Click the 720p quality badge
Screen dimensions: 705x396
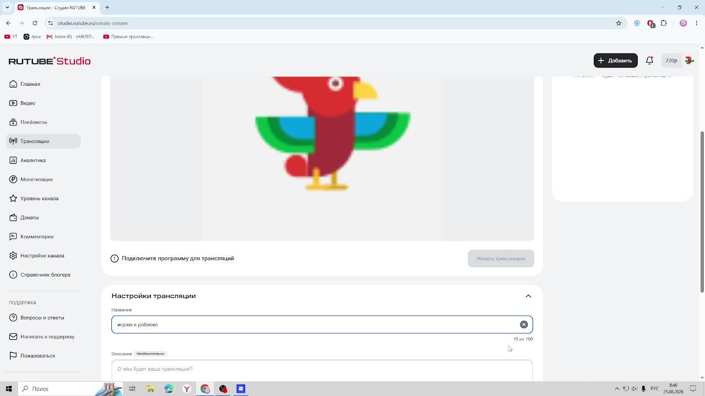coord(671,61)
